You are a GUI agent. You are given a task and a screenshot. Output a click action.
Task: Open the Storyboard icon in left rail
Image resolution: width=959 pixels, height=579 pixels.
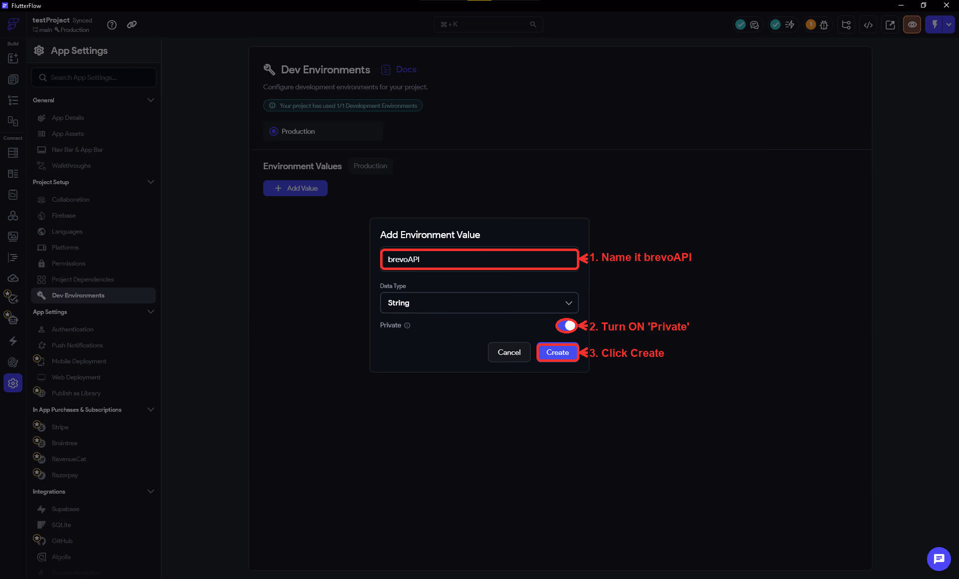coord(13,121)
